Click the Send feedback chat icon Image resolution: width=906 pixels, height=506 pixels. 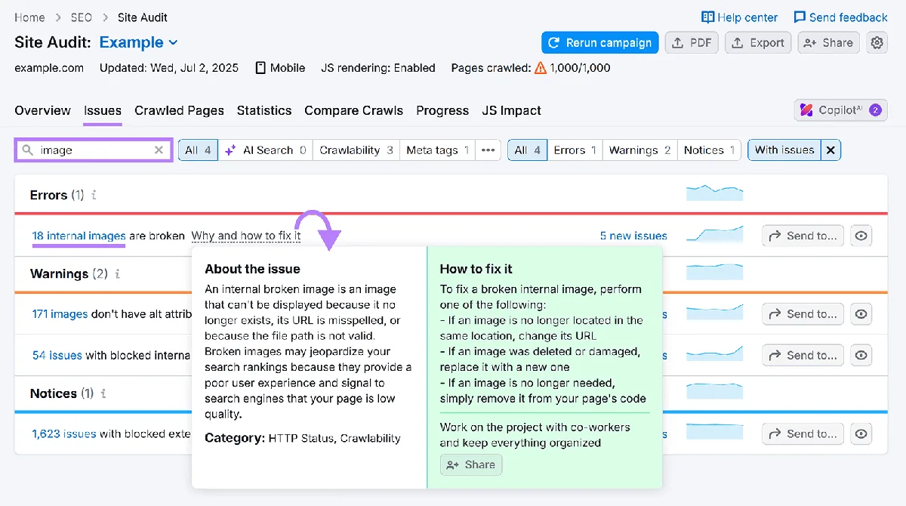800,17
